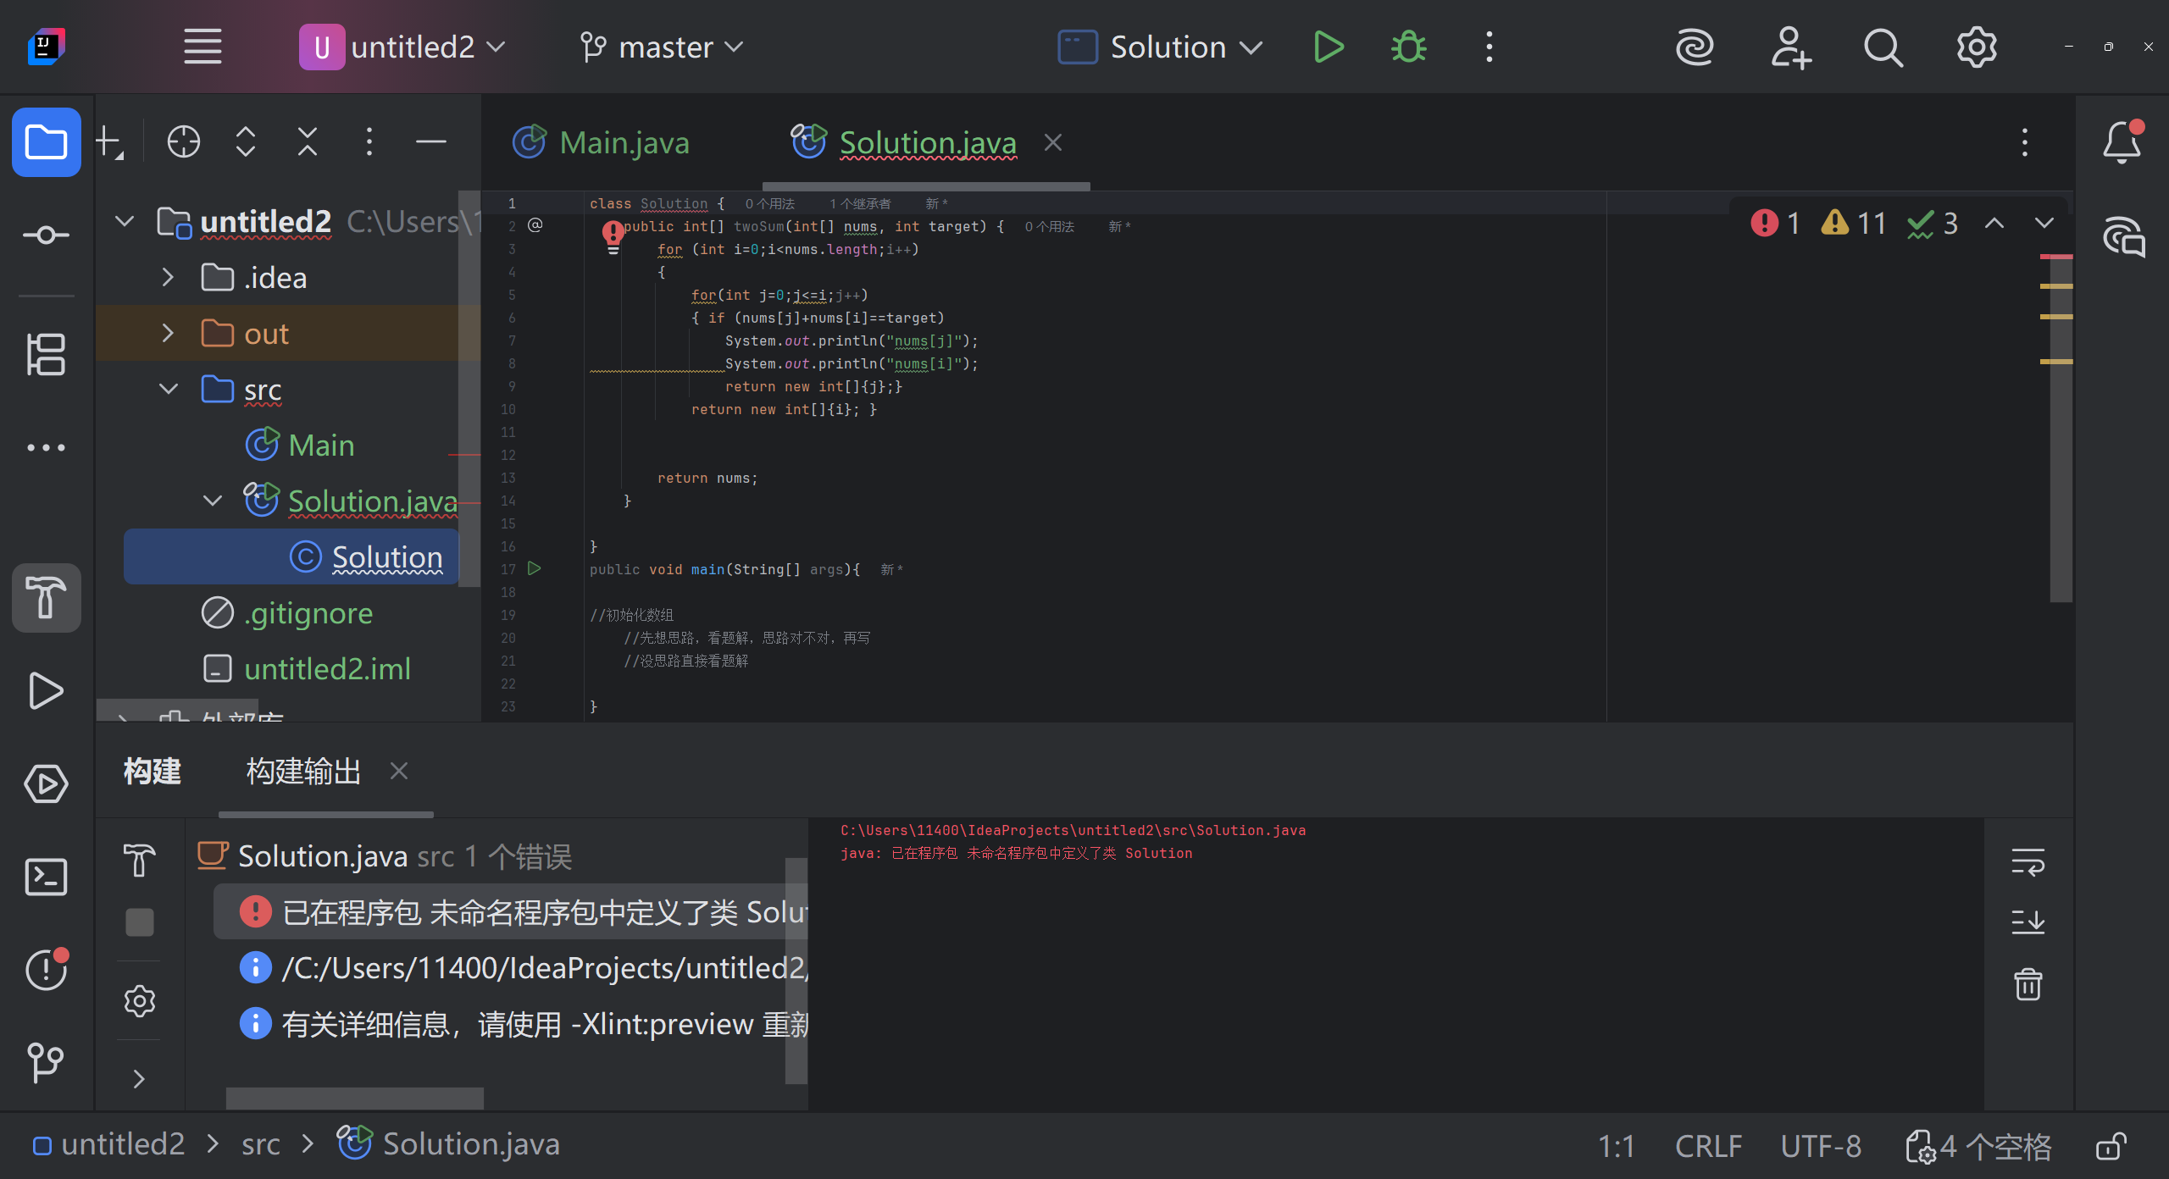Open the Terminal tool window

46,877
